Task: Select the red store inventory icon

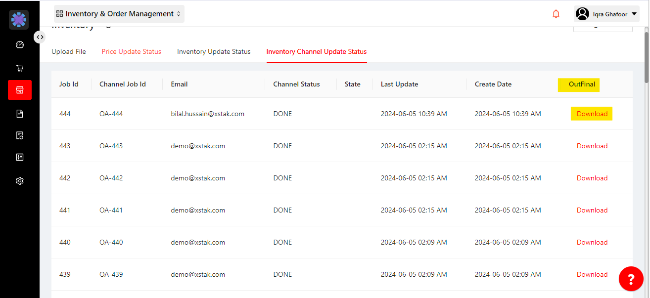Action: tap(20, 90)
